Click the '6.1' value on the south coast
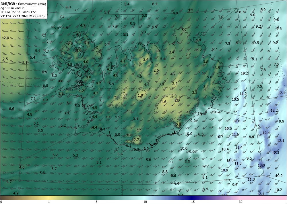Image resolution: width=287 pixels, height=204 pixels. point(129,146)
